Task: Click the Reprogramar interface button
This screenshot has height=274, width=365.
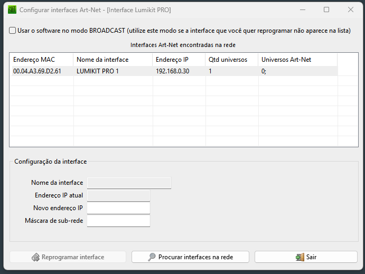Action: tap(68, 257)
